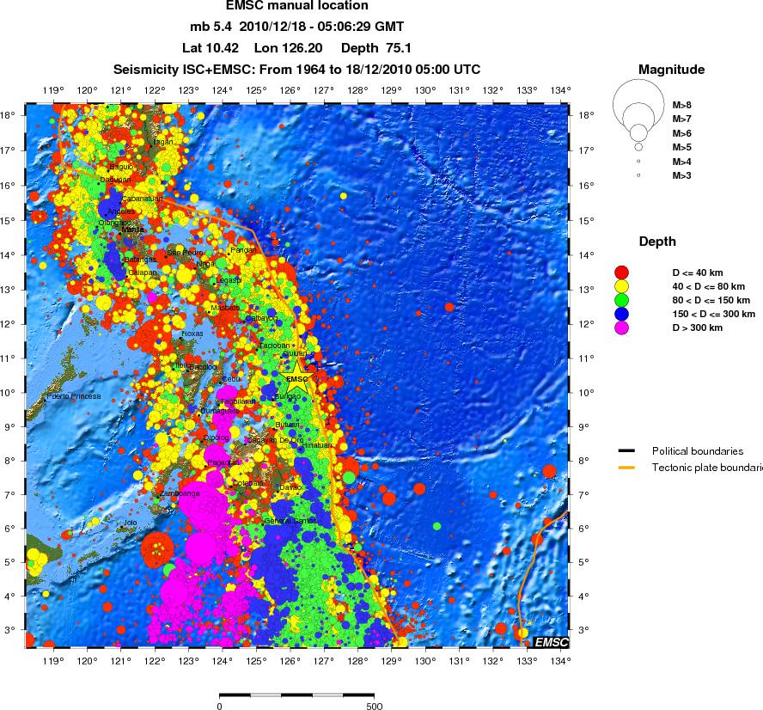Click the Masbate city label
The height and width of the screenshot is (710, 763).
(x=225, y=308)
